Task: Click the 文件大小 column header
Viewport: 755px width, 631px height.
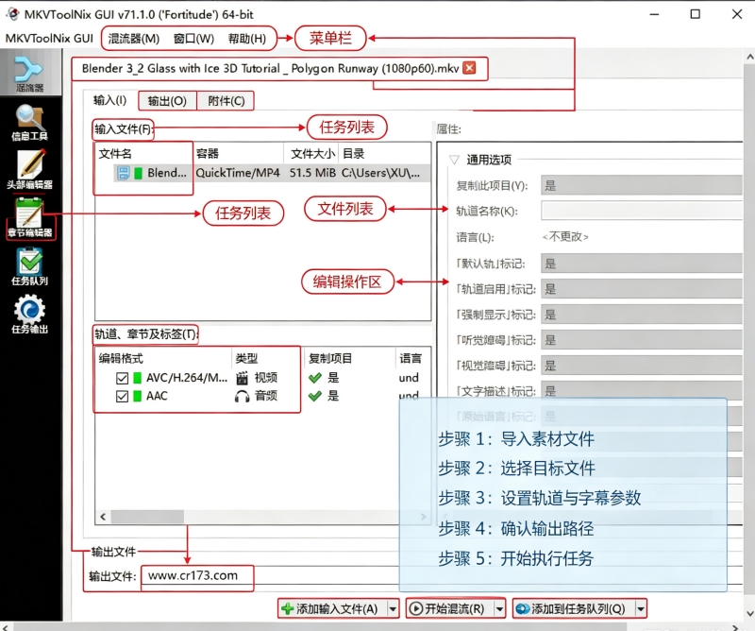Action: click(x=311, y=154)
